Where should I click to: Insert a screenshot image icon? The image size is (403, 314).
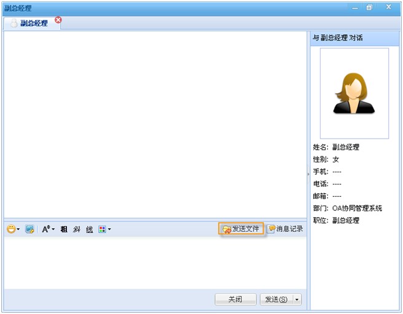tap(29, 229)
